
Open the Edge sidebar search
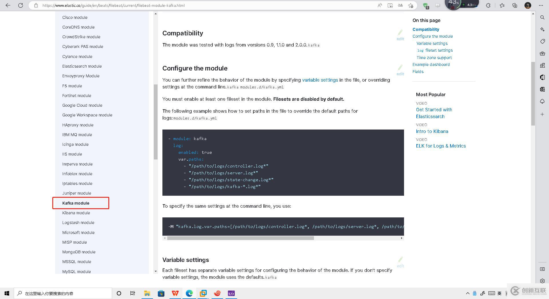tap(542, 17)
